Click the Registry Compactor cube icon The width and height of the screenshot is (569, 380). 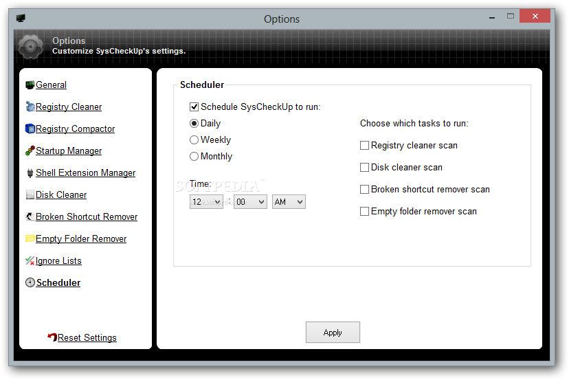click(30, 129)
